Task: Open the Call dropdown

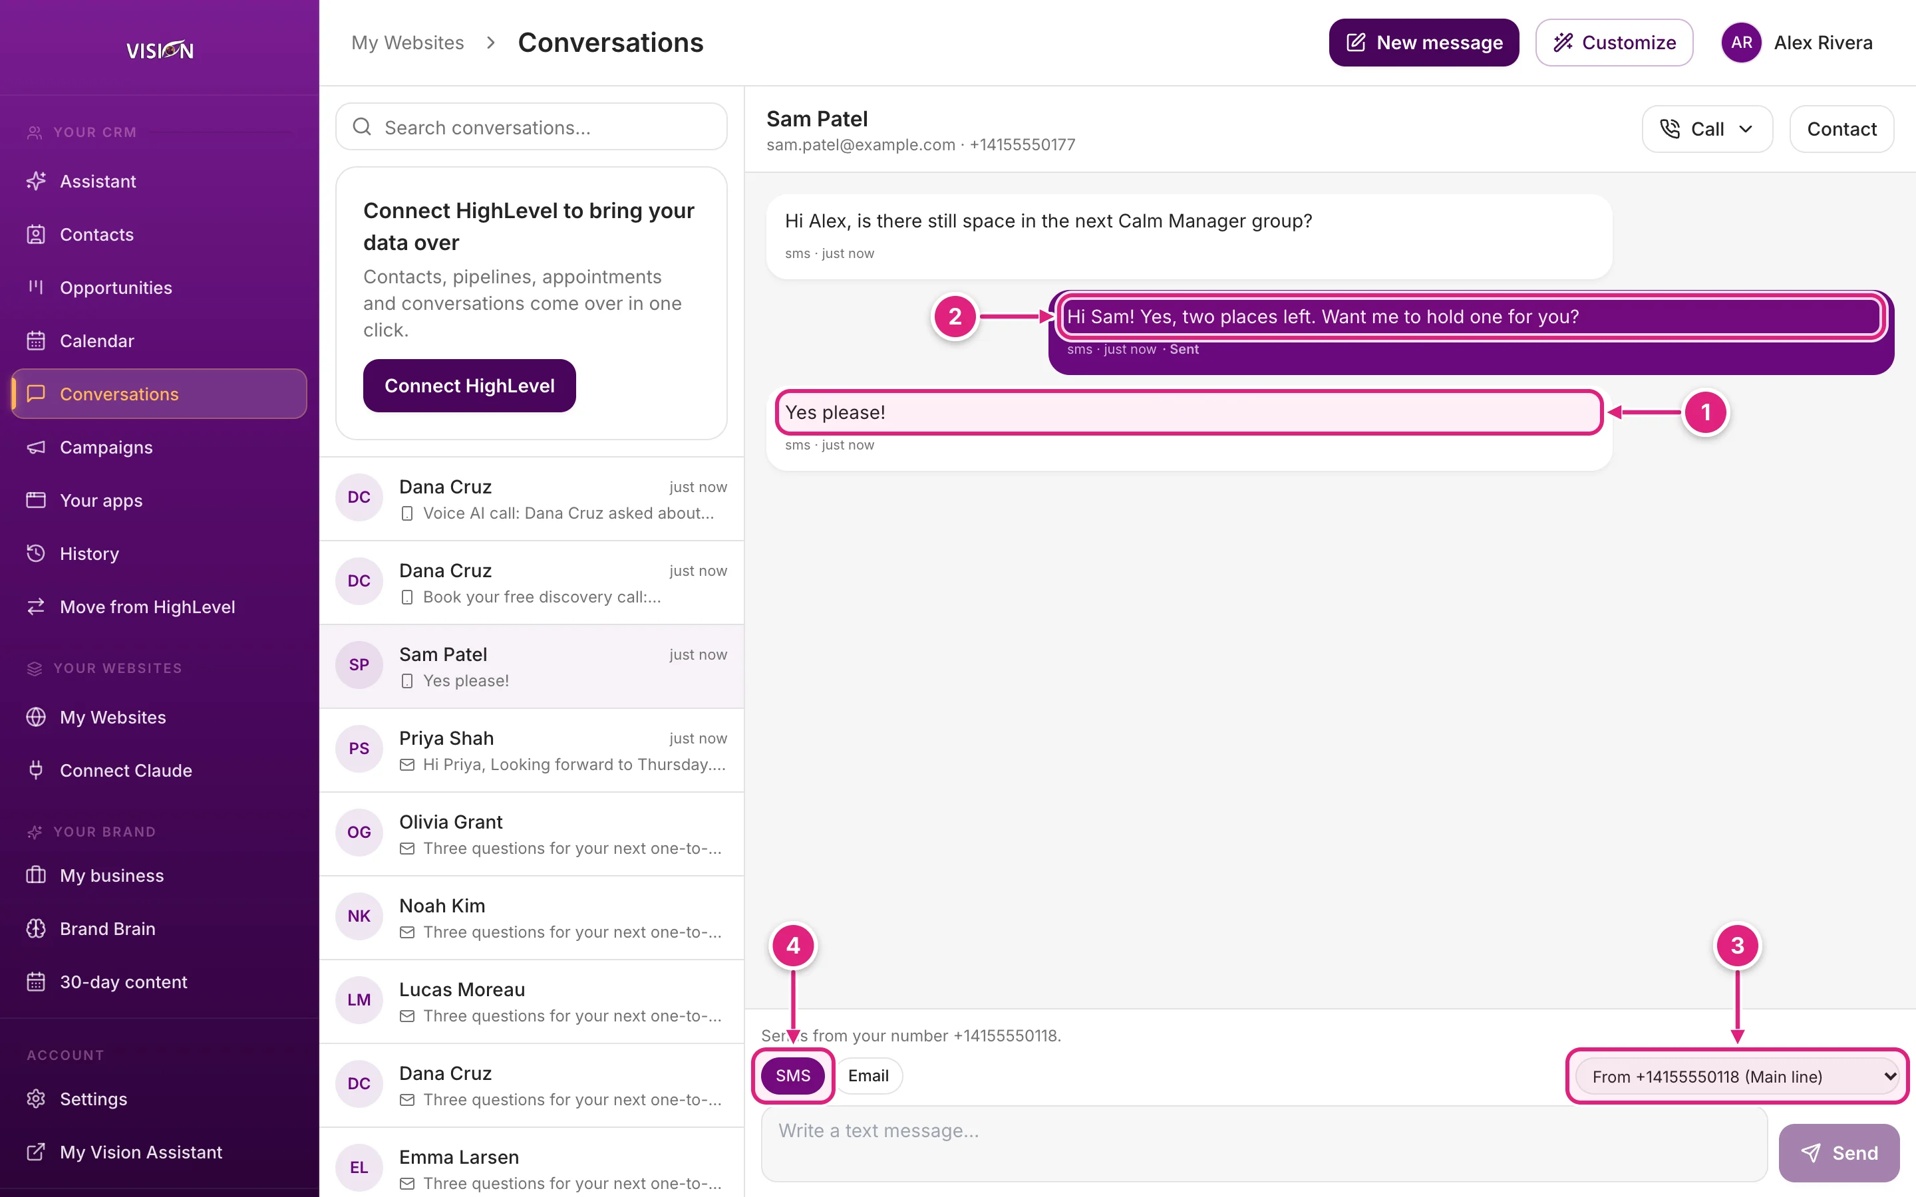Action: [1706, 129]
